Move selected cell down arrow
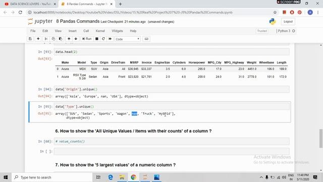The image size is (323, 182). click(76, 39)
